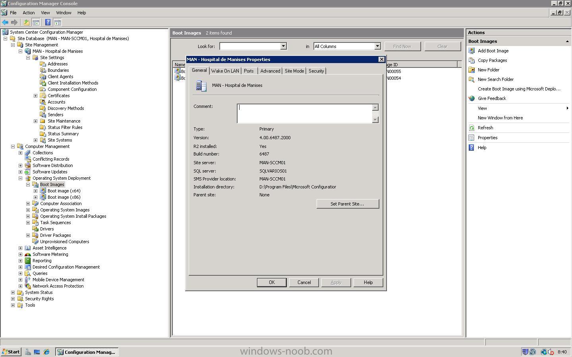Switch to the Ports tab
The height and width of the screenshot is (357, 572).
point(249,71)
